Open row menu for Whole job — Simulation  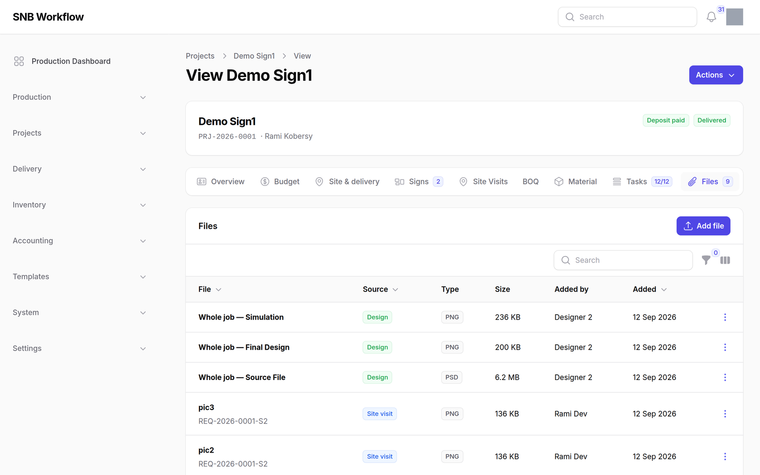[725, 317]
